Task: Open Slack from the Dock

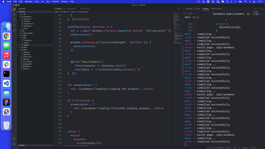Action: coord(6,64)
